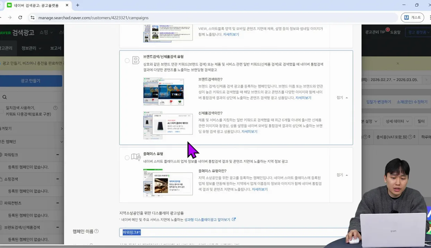Collapse the 플레이스 유형 section with 접기
Screen dimensions: 431x248
coord(342,175)
